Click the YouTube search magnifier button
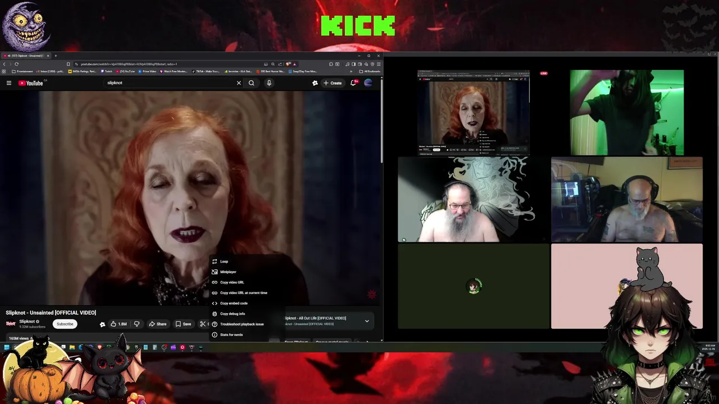719x404 pixels. (x=252, y=83)
